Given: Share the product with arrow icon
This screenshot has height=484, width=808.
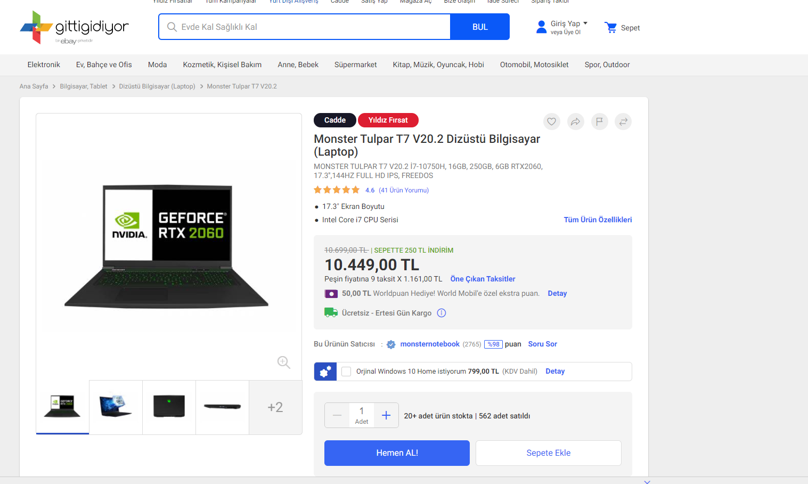Looking at the screenshot, I should [x=576, y=122].
